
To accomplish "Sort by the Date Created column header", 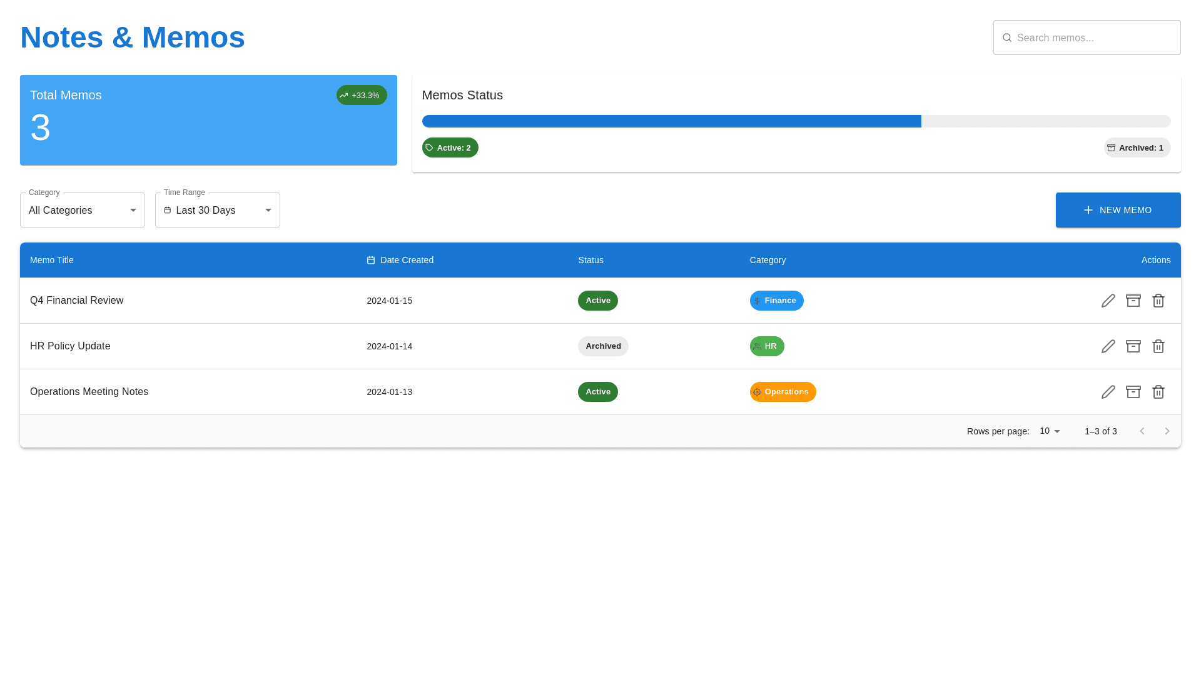I will tap(406, 260).
